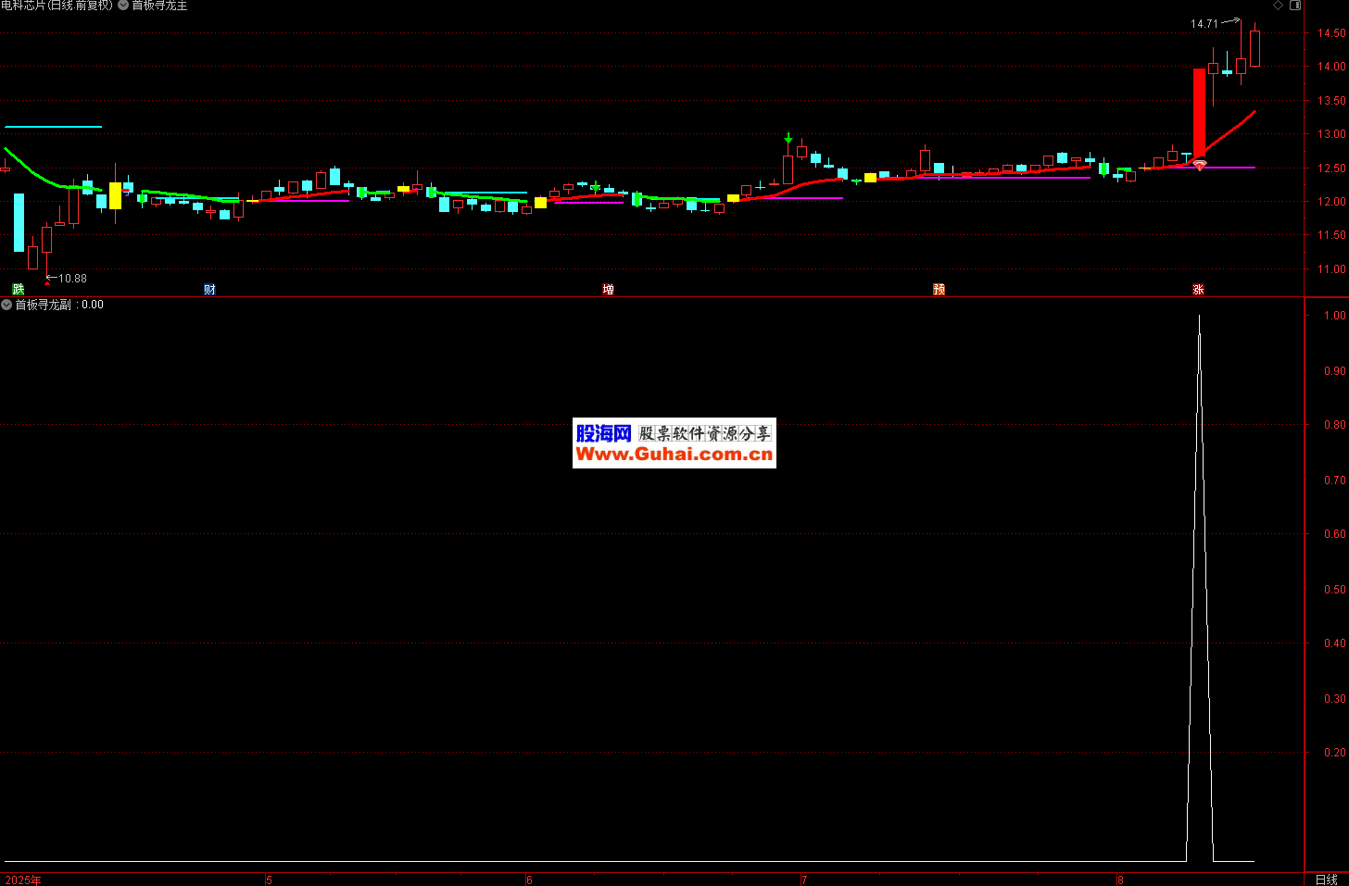Open the 首板寻龙主 indicator dropdown arrow
Screen dimensions: 1349x886
(x=123, y=6)
